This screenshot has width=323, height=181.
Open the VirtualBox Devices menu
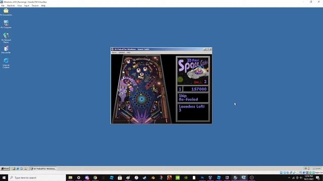tap(35, 6)
